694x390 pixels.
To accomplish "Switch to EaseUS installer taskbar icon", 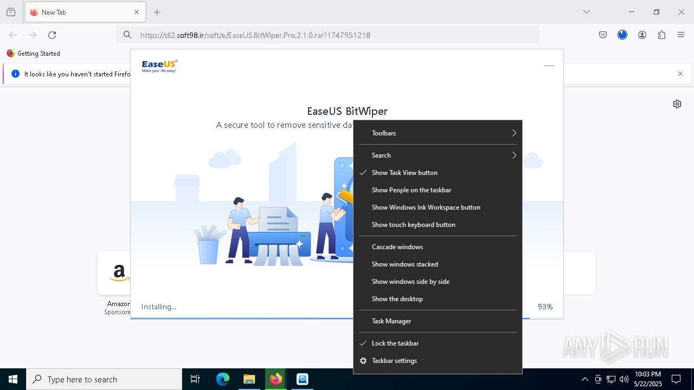I will coord(303,379).
